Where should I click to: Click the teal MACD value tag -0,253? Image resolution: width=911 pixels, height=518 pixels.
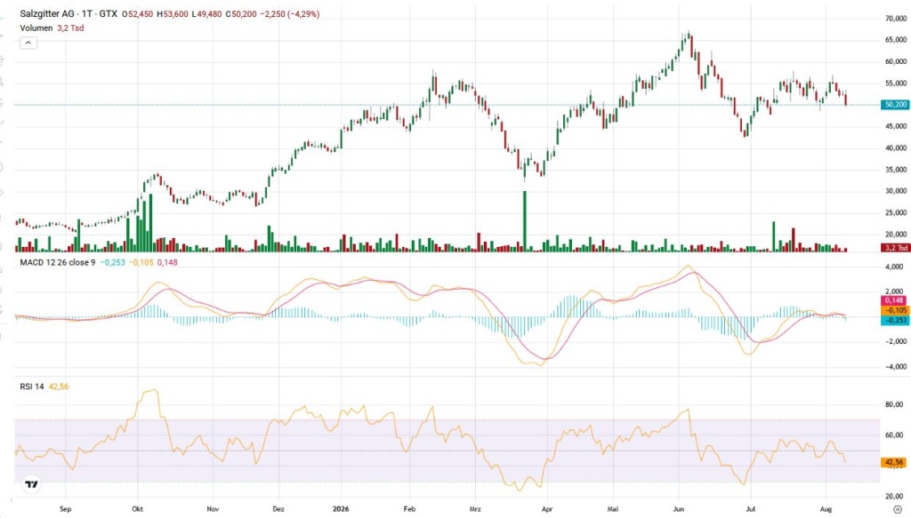tap(895, 320)
